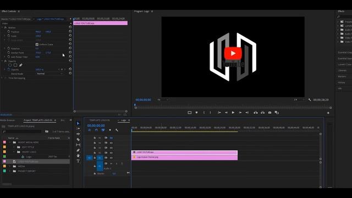352x198 pixels.
Task: Toggle Linked Selection in timeline
Action: coord(103,130)
